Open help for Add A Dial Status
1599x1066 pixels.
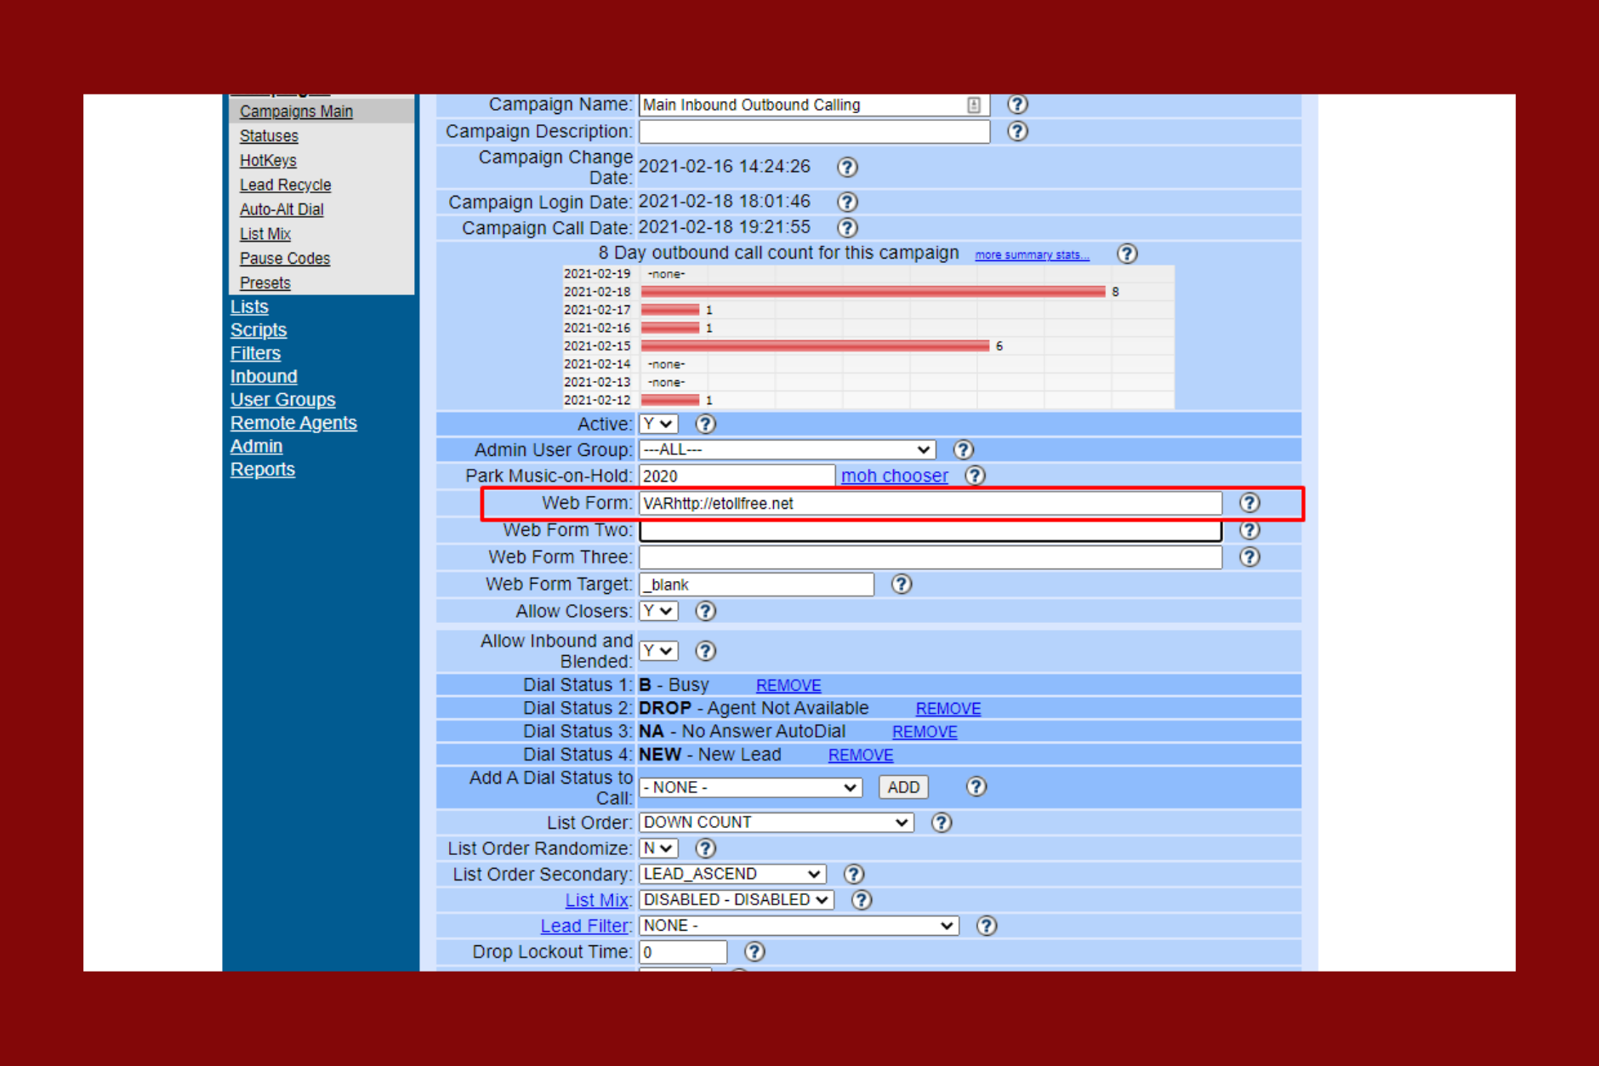tap(976, 787)
